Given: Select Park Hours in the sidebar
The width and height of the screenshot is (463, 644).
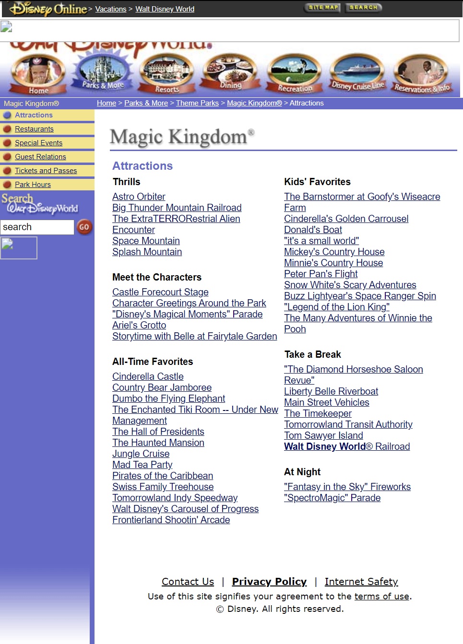Looking at the screenshot, I should (x=33, y=184).
